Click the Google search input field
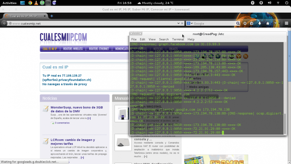 214,23
